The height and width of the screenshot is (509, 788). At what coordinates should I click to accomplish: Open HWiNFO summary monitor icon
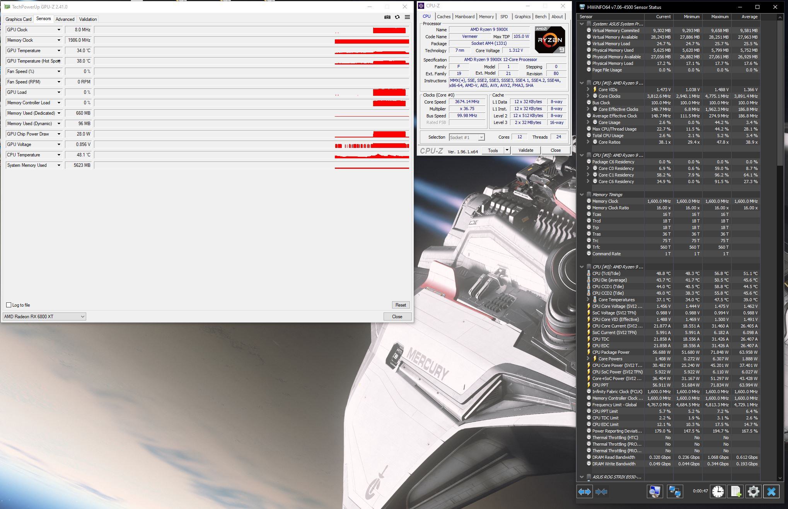point(655,492)
